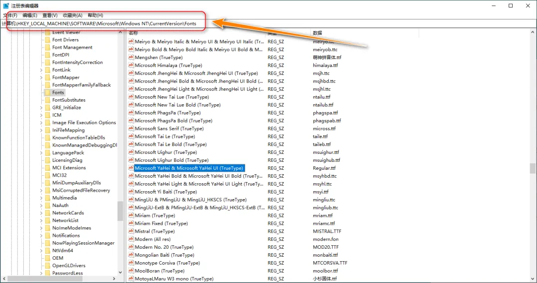Select NowPlayingSessionManager in the tree
Screen dimensions: 537x283
click(83, 243)
